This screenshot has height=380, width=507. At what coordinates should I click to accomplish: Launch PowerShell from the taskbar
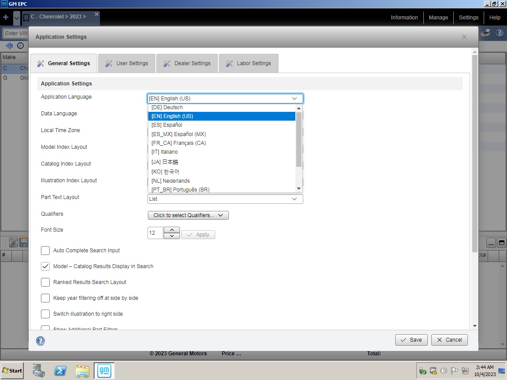60,371
